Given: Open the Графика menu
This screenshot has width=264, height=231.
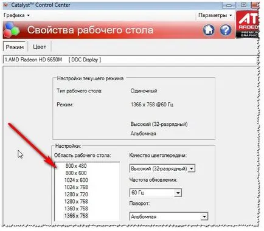Looking at the screenshot, I should [x=16, y=15].
